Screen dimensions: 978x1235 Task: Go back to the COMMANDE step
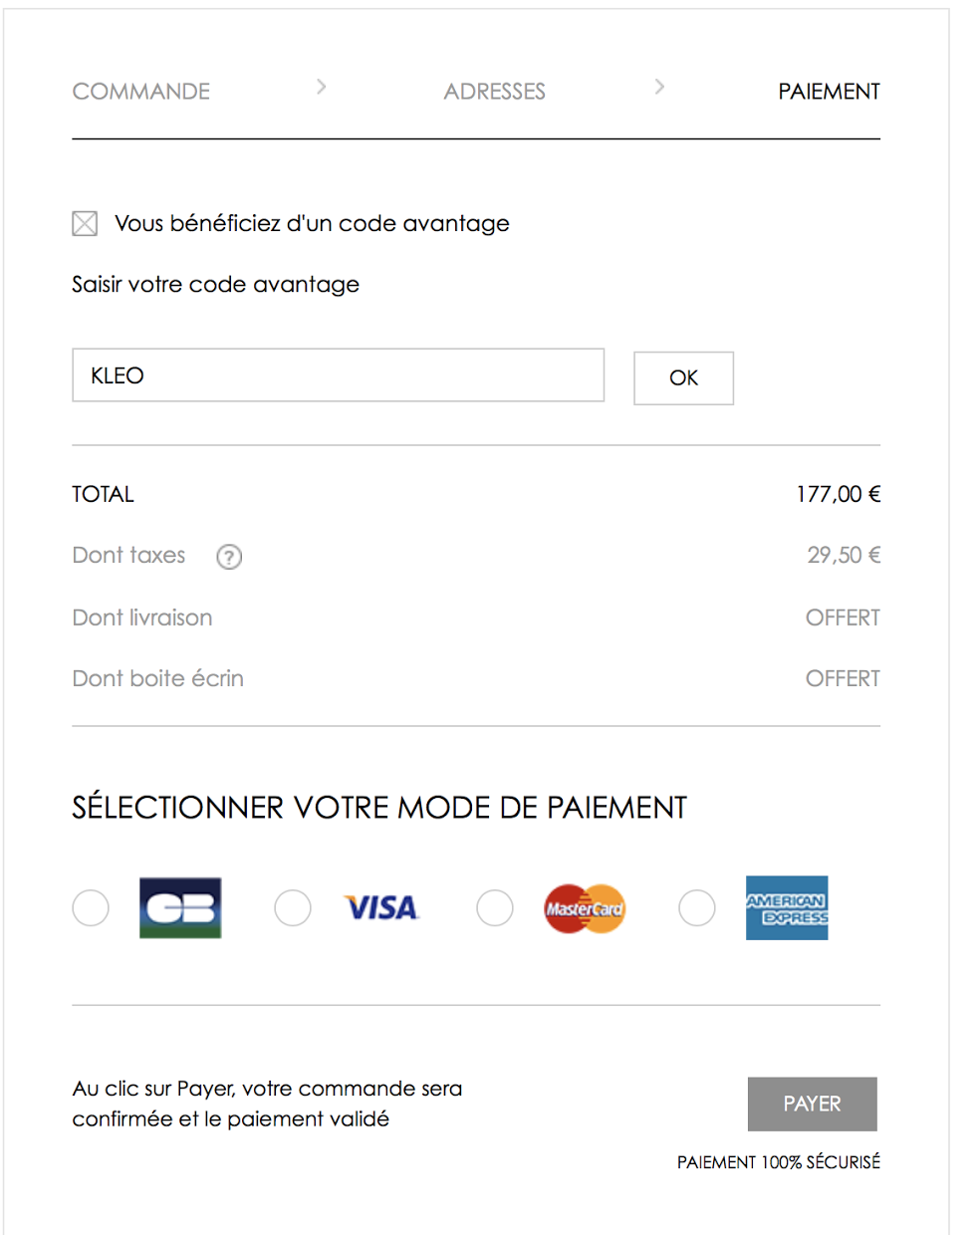[140, 91]
